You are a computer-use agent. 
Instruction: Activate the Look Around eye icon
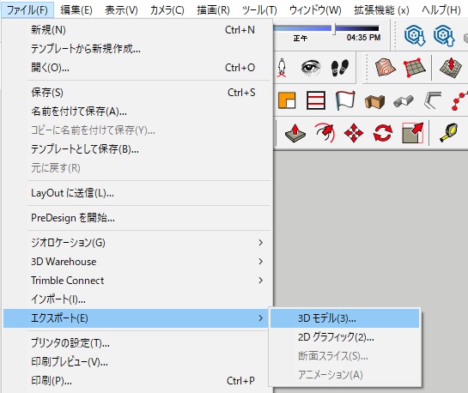pos(310,68)
